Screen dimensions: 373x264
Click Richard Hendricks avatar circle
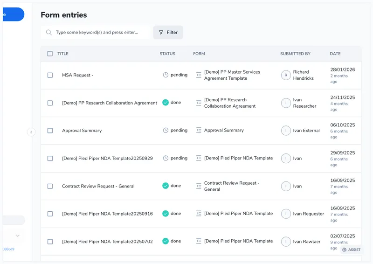pyautogui.click(x=286, y=75)
